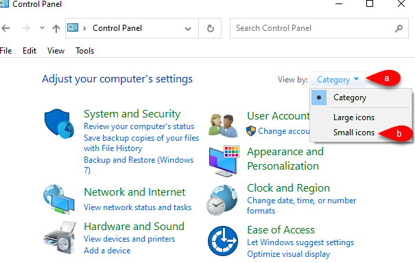
Task: Open the Ease of Access icon
Action: click(x=223, y=241)
